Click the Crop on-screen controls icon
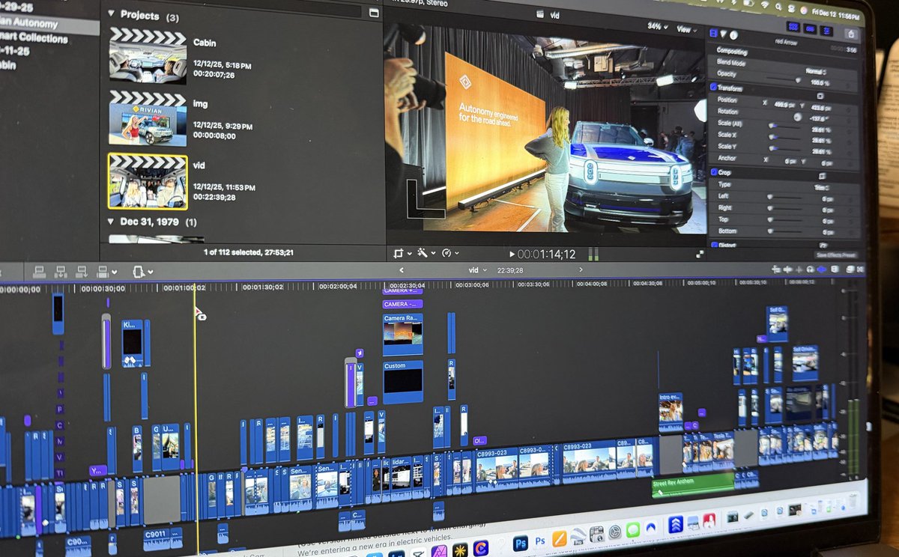Image resolution: width=899 pixels, height=557 pixels. 822,176
